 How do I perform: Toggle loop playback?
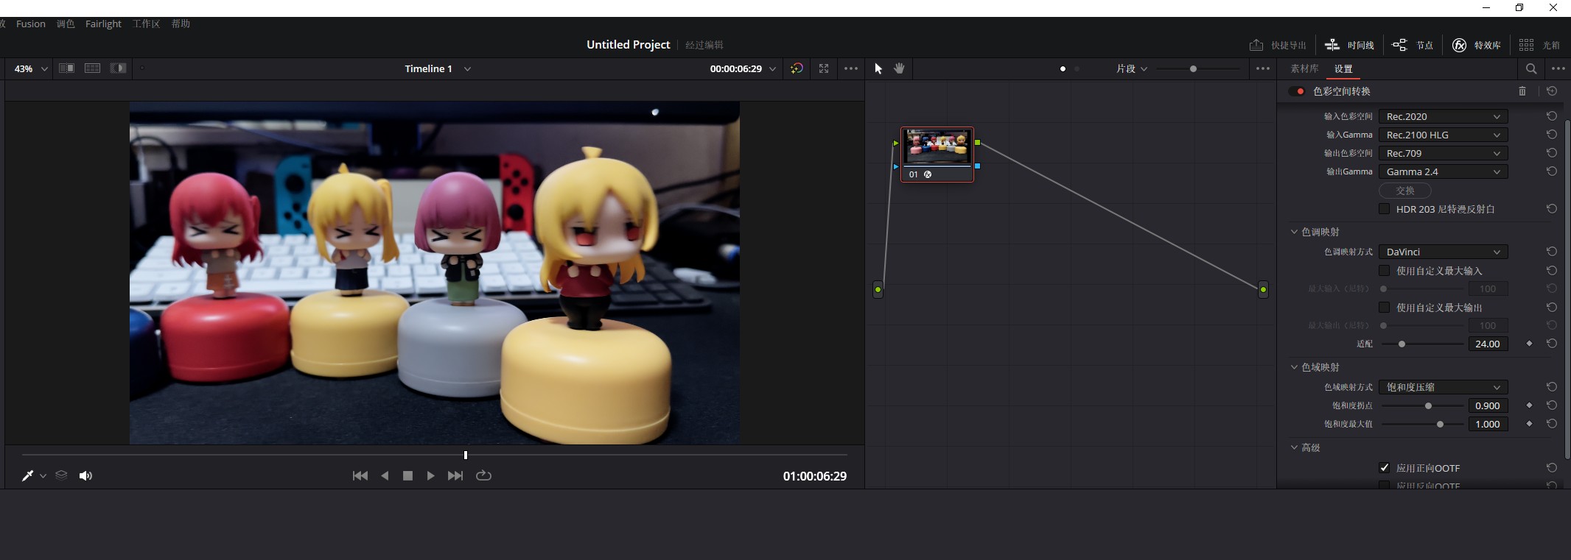click(483, 475)
